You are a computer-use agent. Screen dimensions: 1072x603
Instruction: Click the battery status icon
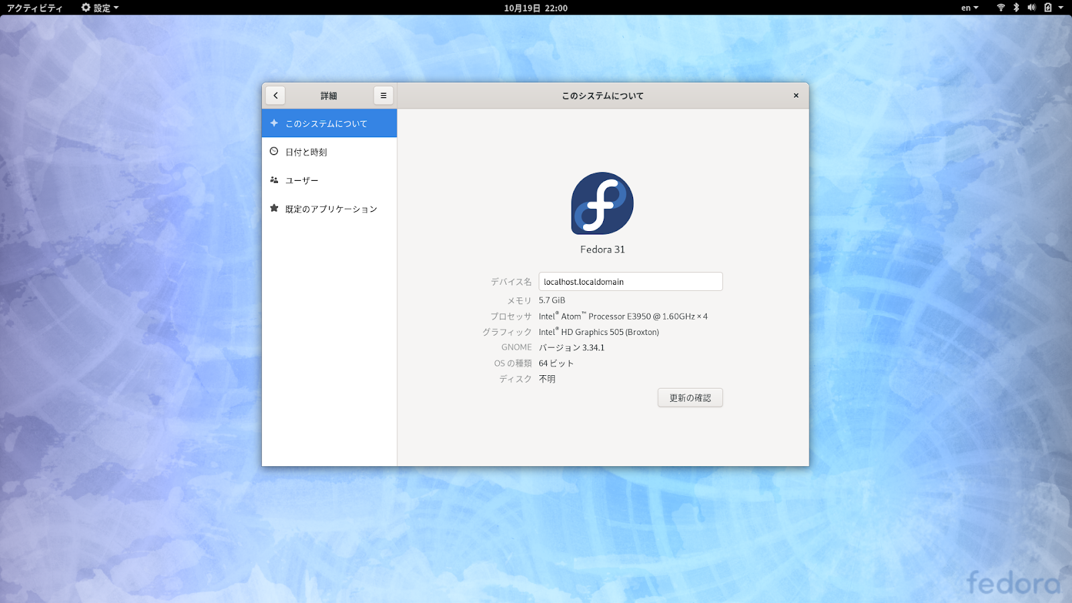point(1048,8)
